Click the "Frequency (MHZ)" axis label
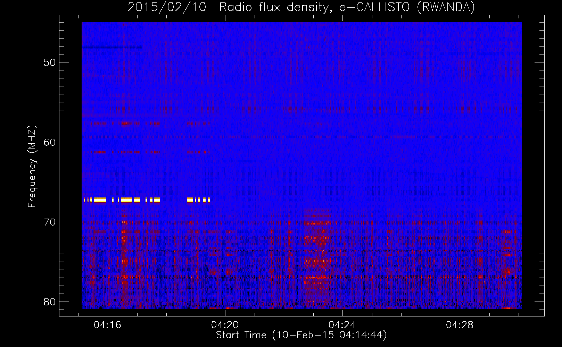The height and width of the screenshot is (347, 562). (x=32, y=167)
